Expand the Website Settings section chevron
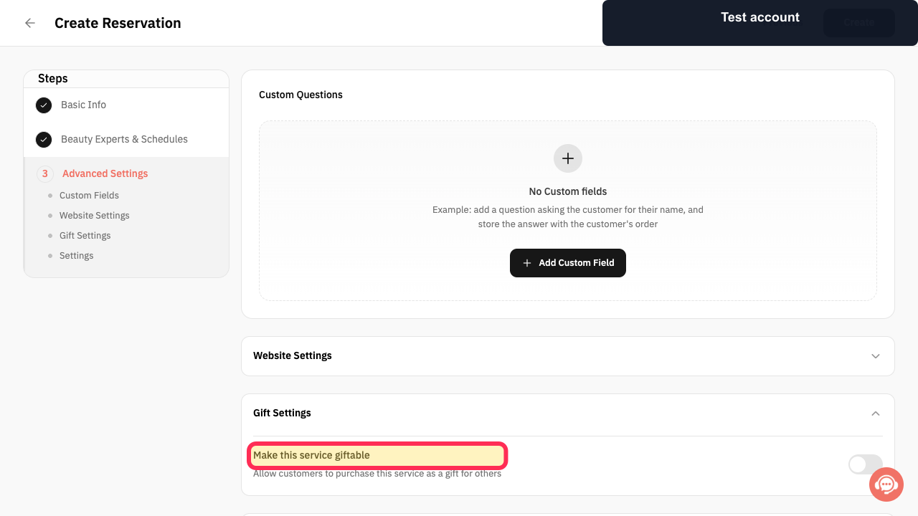Image resolution: width=918 pixels, height=516 pixels. click(x=875, y=356)
